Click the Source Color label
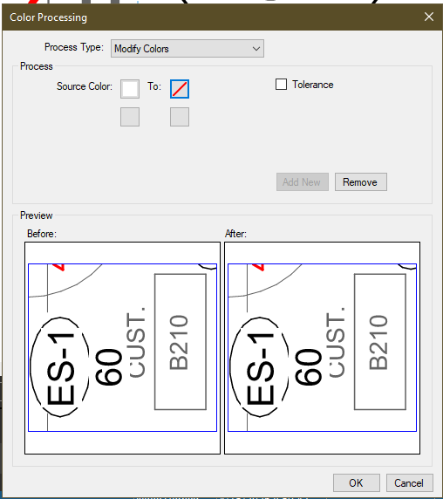The image size is (443, 499). (x=85, y=86)
